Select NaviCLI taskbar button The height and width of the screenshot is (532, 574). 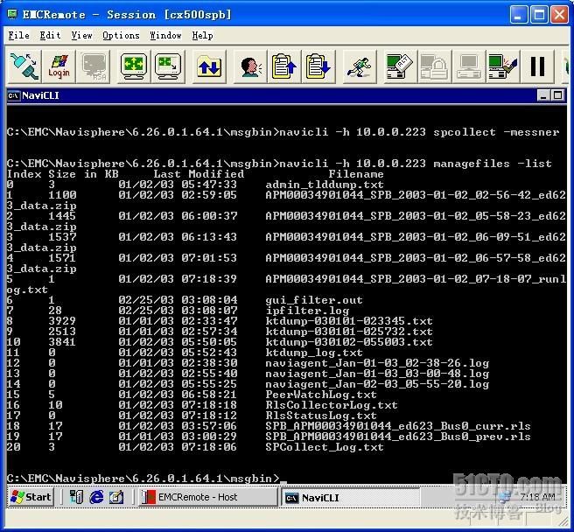(350, 498)
